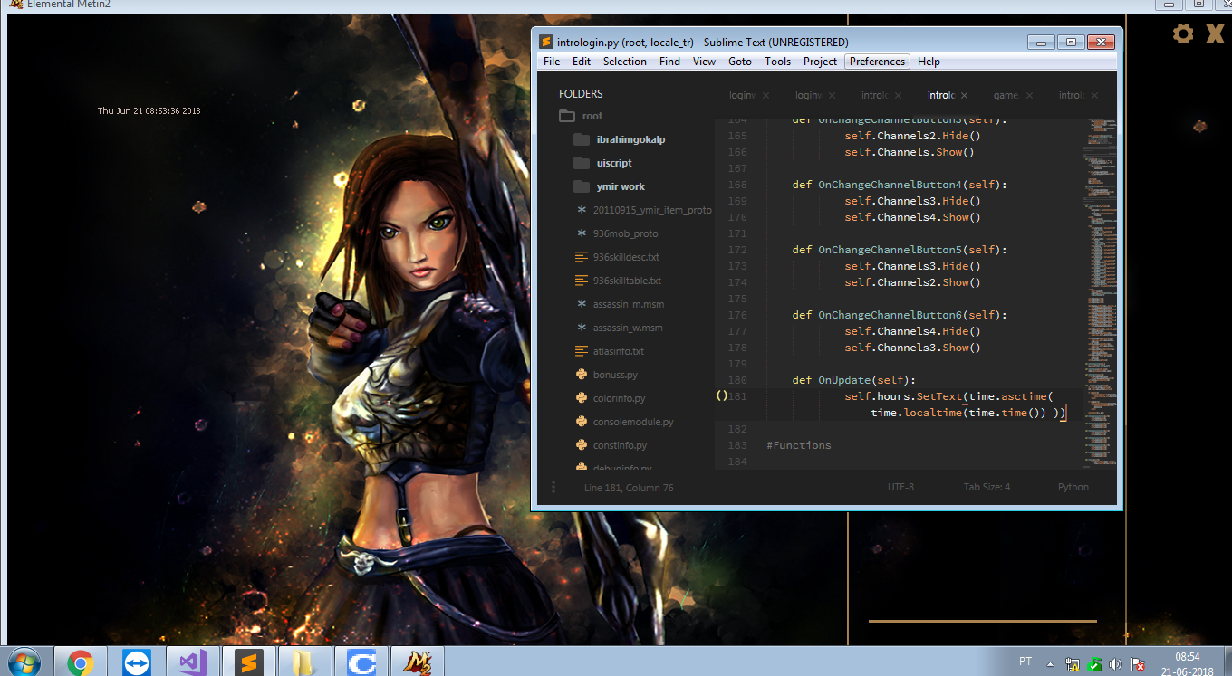Screen dimensions: 1232x676
Task: Open the Tools menu
Action: (777, 62)
